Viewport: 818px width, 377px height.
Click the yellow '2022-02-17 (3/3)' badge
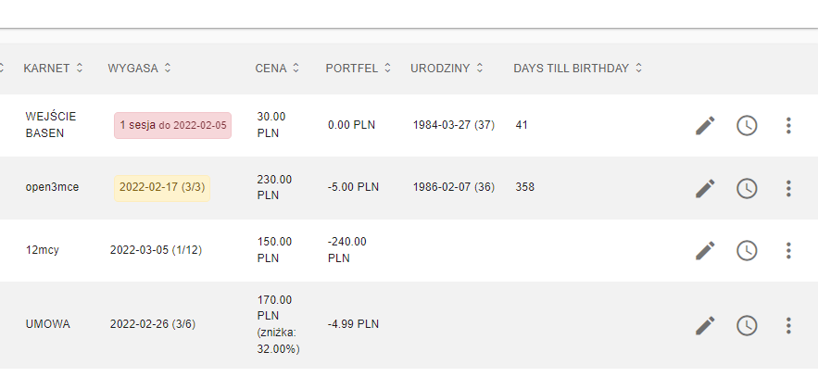(162, 188)
